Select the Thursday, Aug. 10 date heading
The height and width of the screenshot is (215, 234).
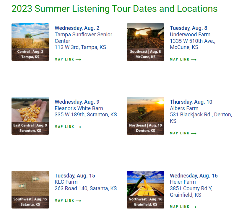coord(191,102)
